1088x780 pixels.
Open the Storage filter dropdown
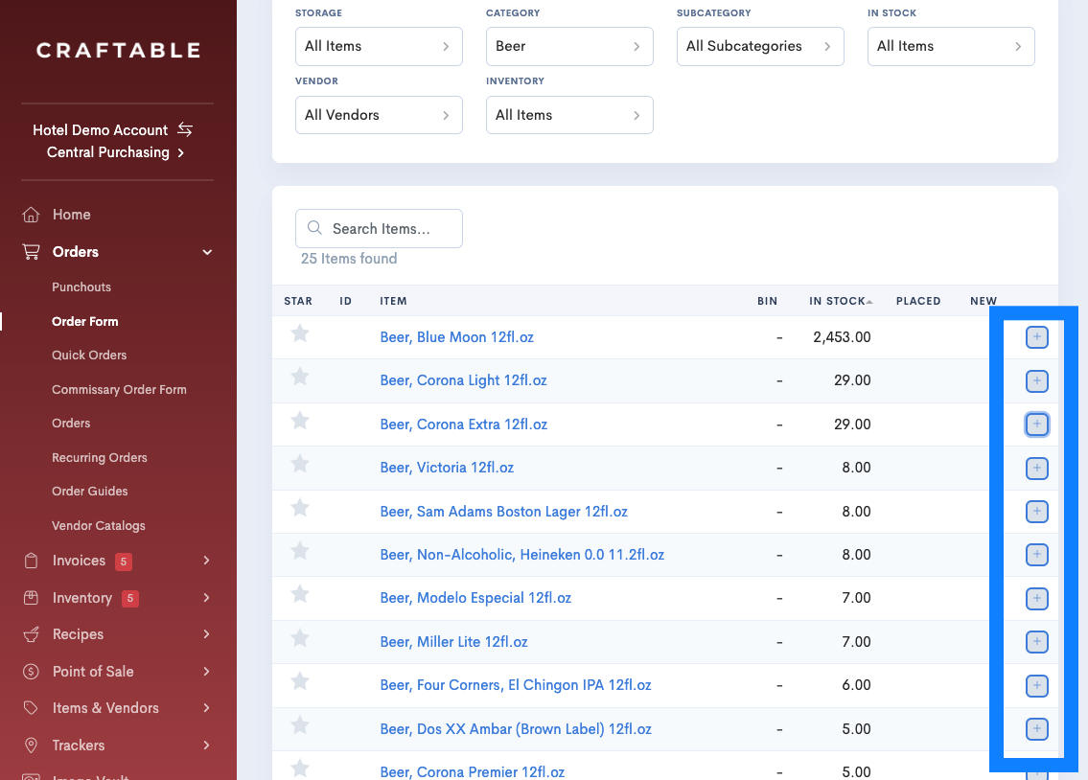(x=379, y=46)
